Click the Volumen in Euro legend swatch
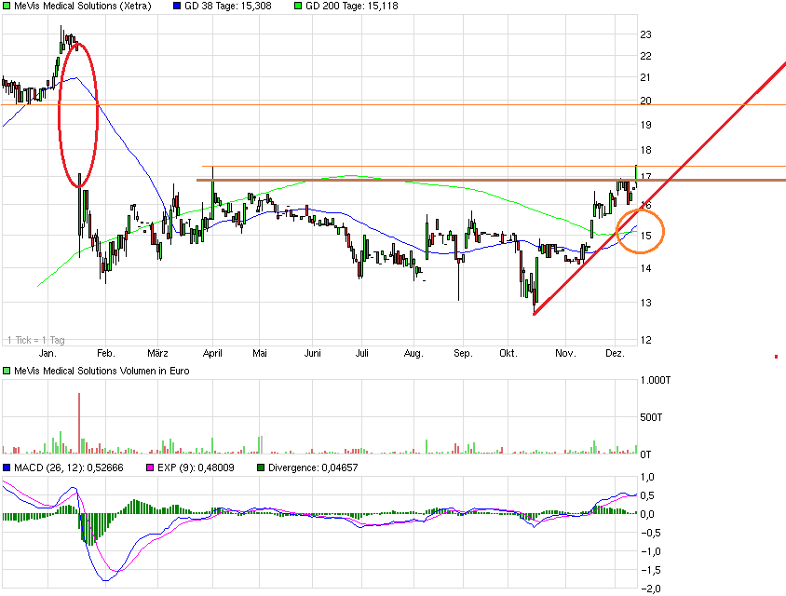Image resolution: width=786 pixels, height=596 pixels. tap(7, 372)
